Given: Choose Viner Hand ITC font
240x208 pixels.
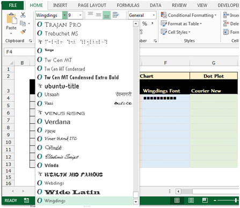Looking at the screenshot, I should [84, 139].
